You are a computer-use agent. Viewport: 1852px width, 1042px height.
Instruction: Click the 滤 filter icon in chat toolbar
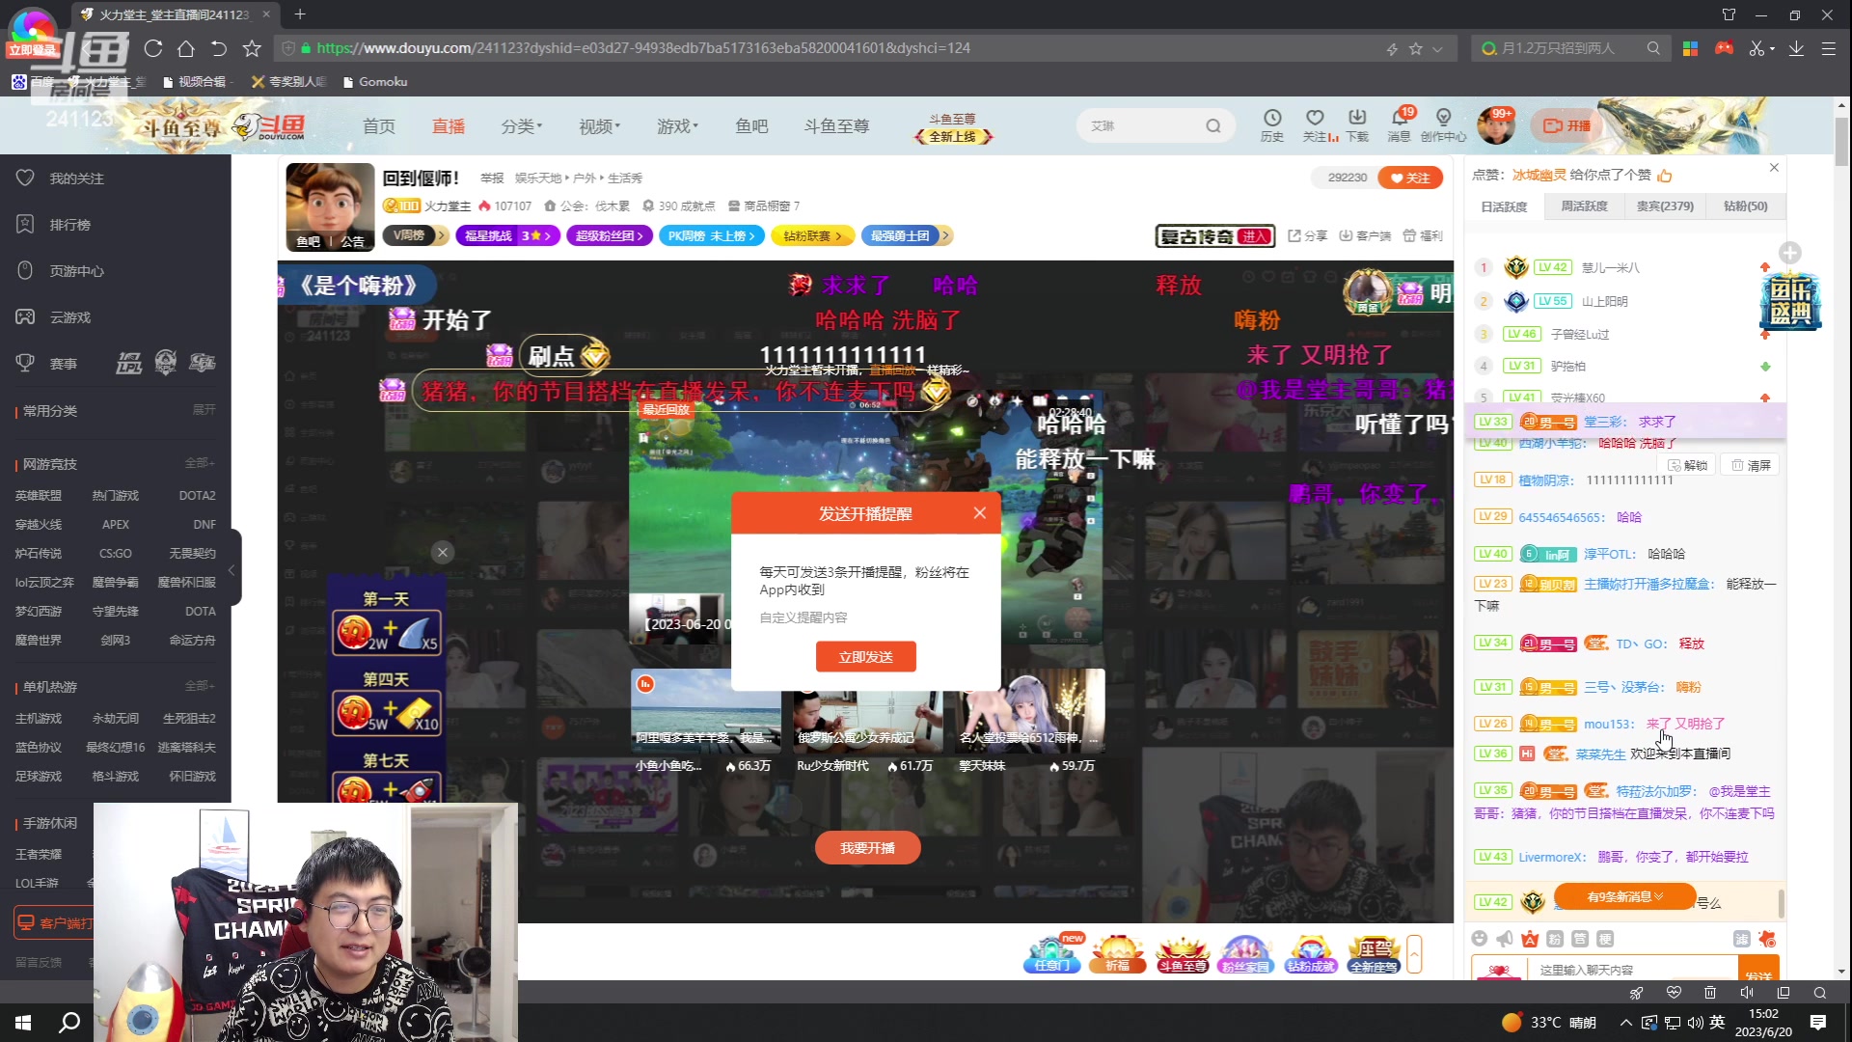tap(1741, 939)
